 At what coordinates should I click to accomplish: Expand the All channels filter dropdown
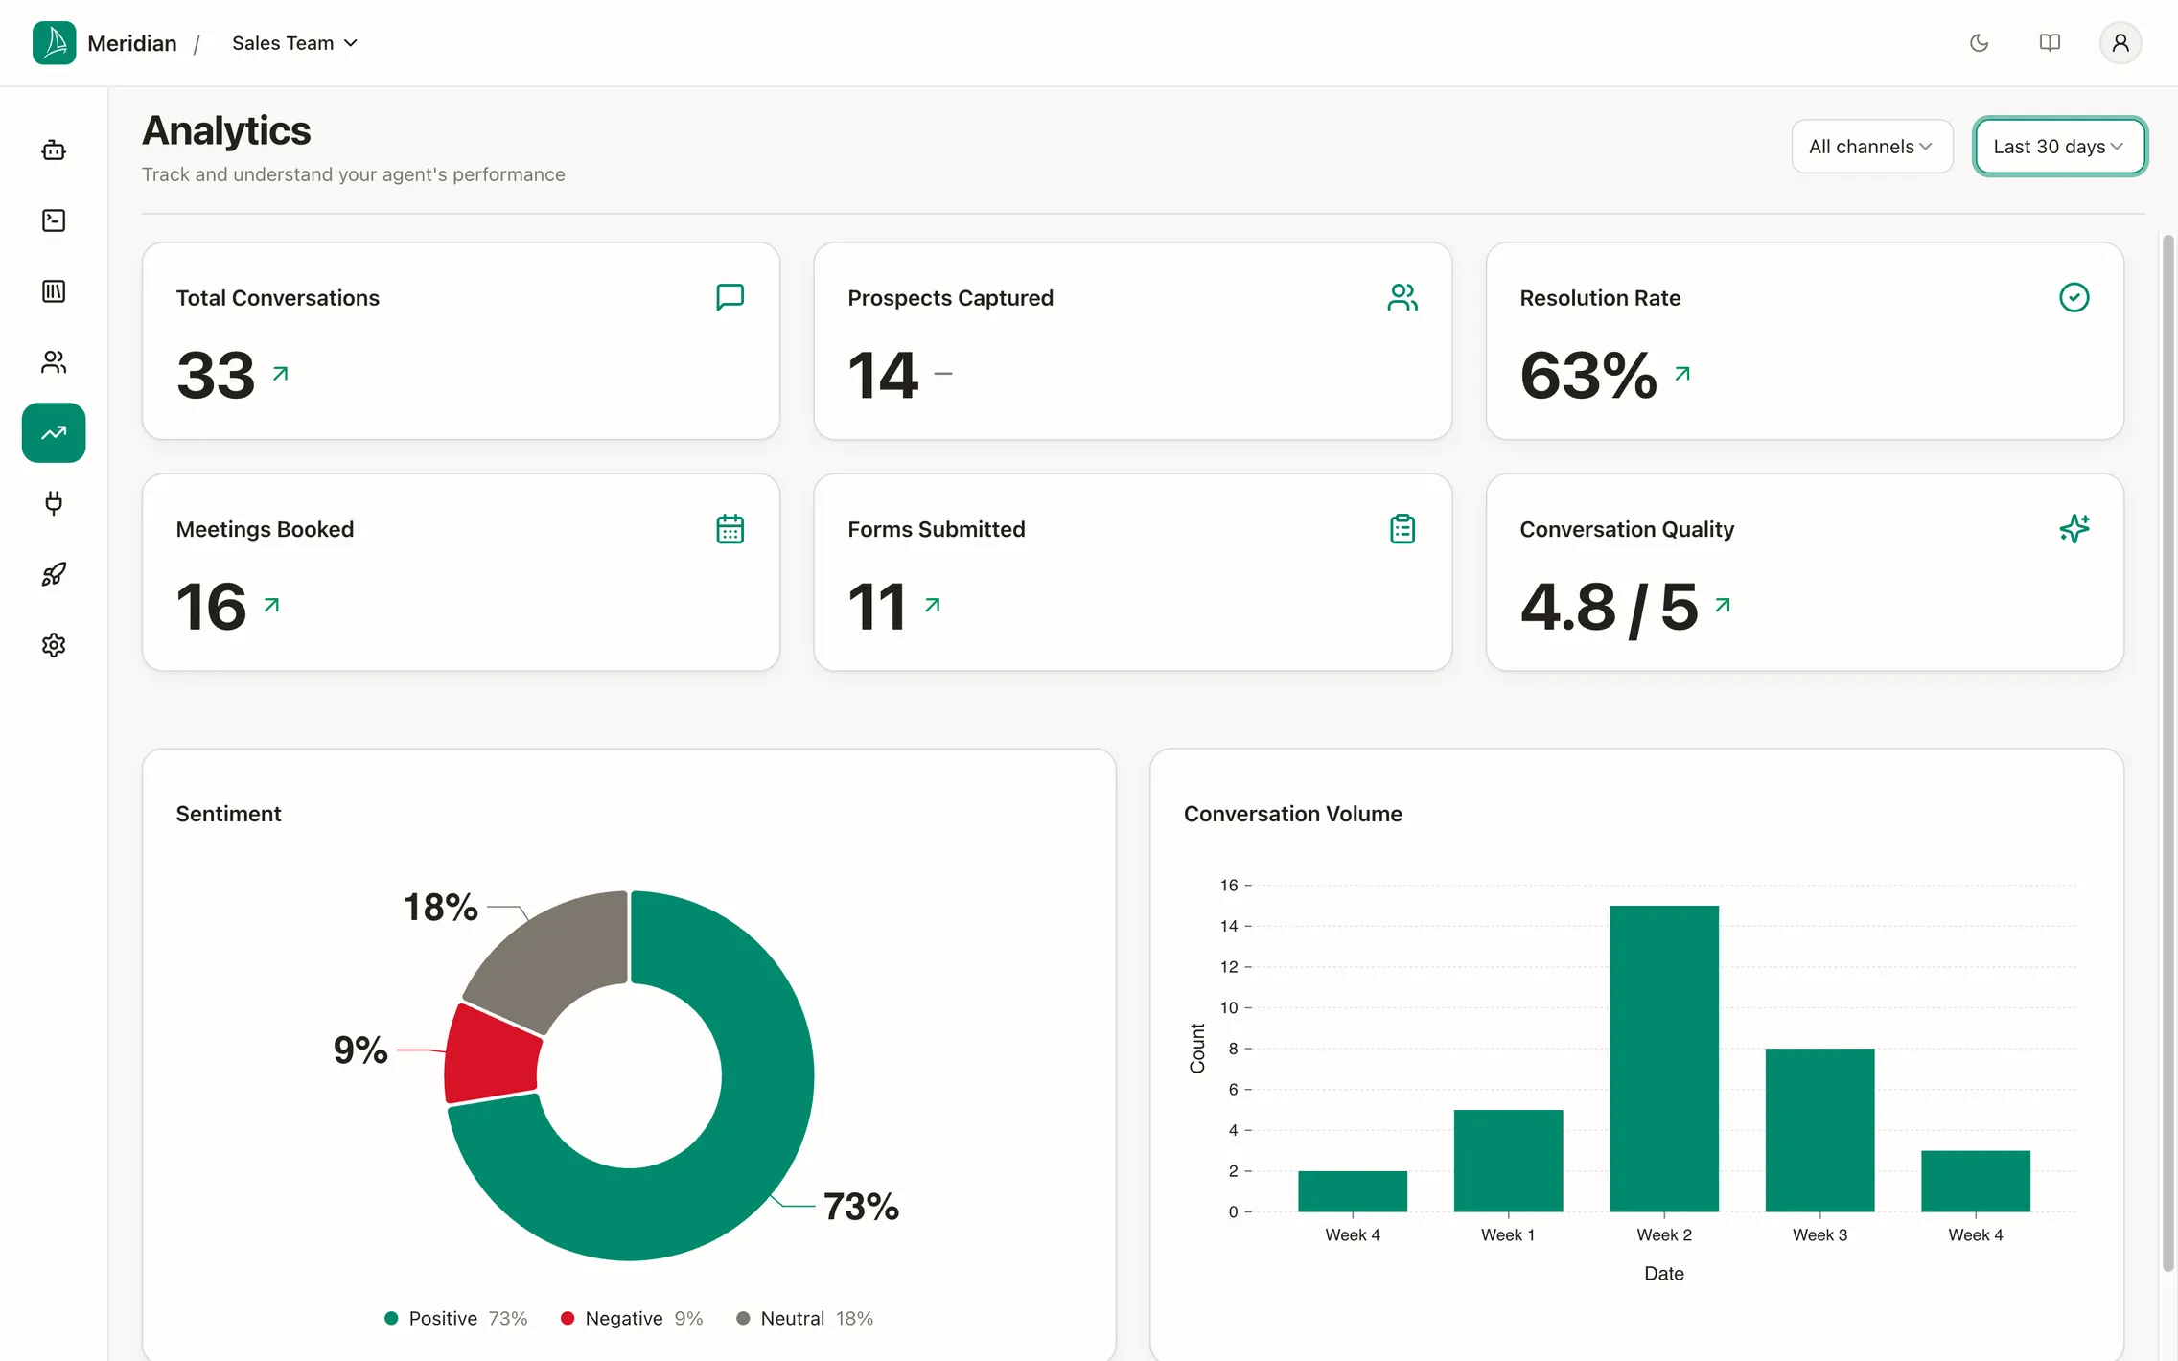point(1871,147)
